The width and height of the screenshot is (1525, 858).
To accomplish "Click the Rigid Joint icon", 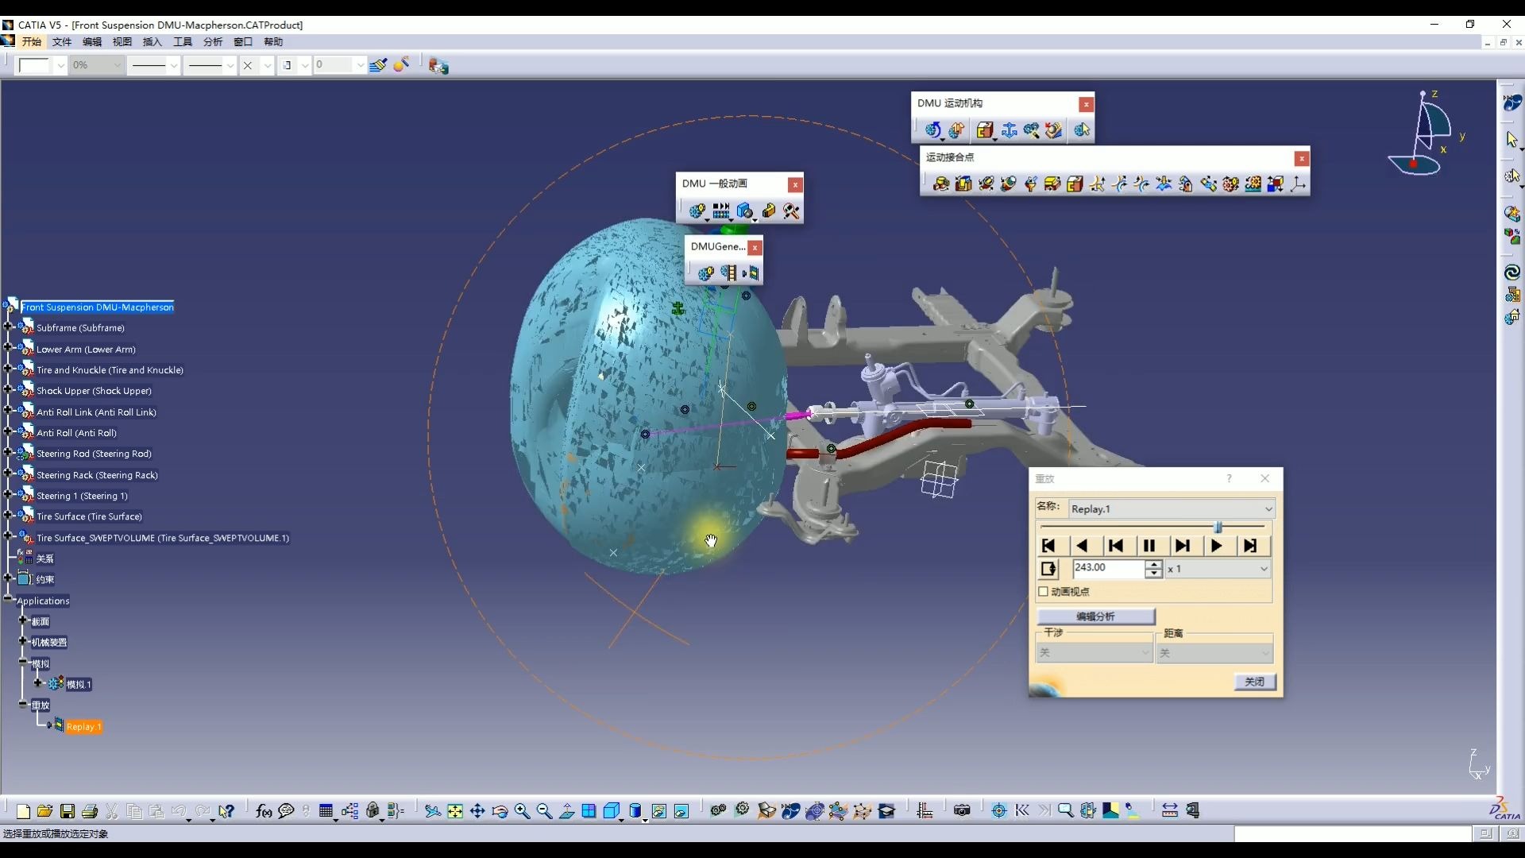I will click(1075, 184).
